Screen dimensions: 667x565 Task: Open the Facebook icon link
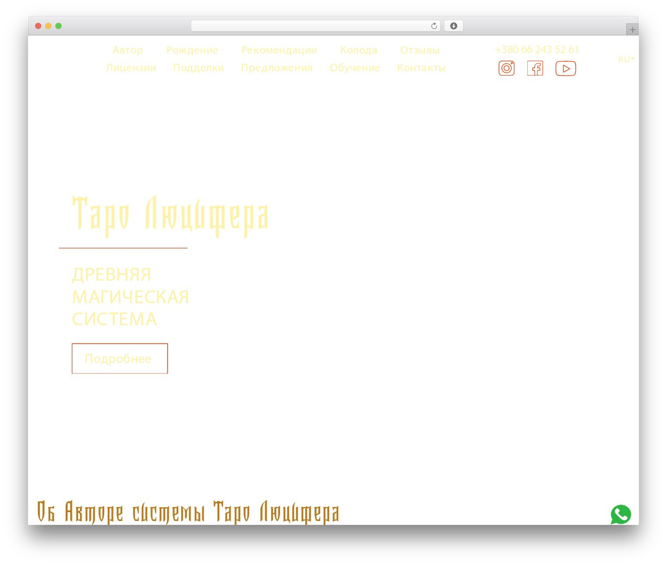pos(535,68)
